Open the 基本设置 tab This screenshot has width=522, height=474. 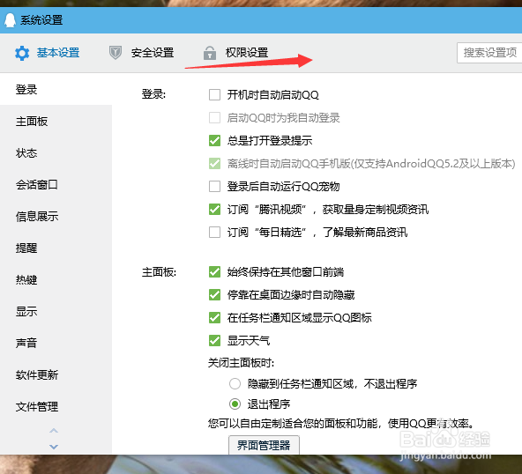(58, 53)
